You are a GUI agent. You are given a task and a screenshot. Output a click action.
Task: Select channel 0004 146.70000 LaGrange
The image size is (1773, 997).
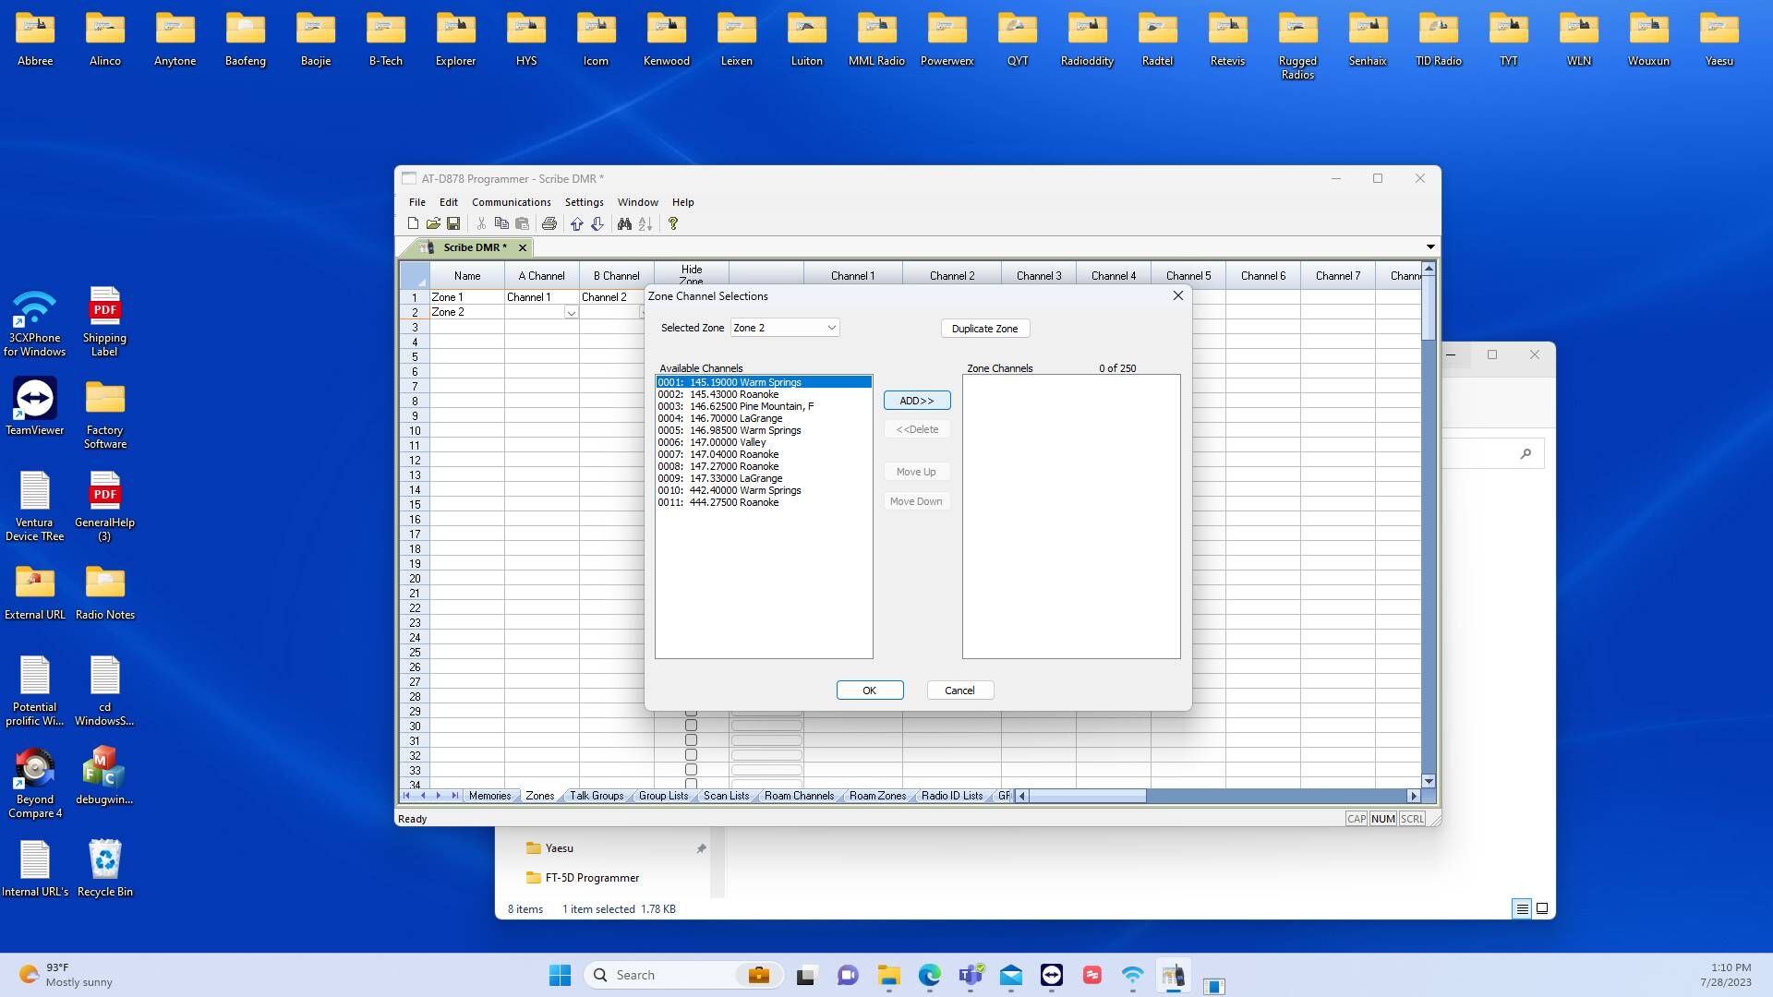[x=764, y=418]
